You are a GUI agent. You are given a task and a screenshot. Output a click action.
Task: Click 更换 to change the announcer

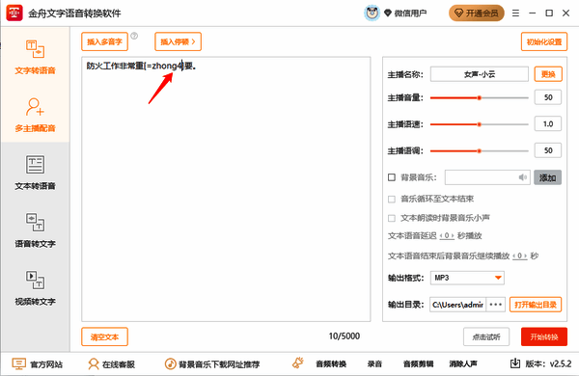pos(548,74)
